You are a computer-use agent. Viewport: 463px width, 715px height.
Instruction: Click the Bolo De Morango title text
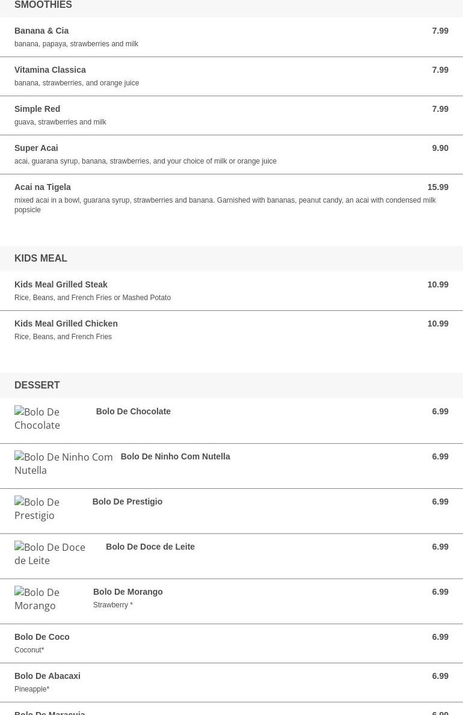127,592
